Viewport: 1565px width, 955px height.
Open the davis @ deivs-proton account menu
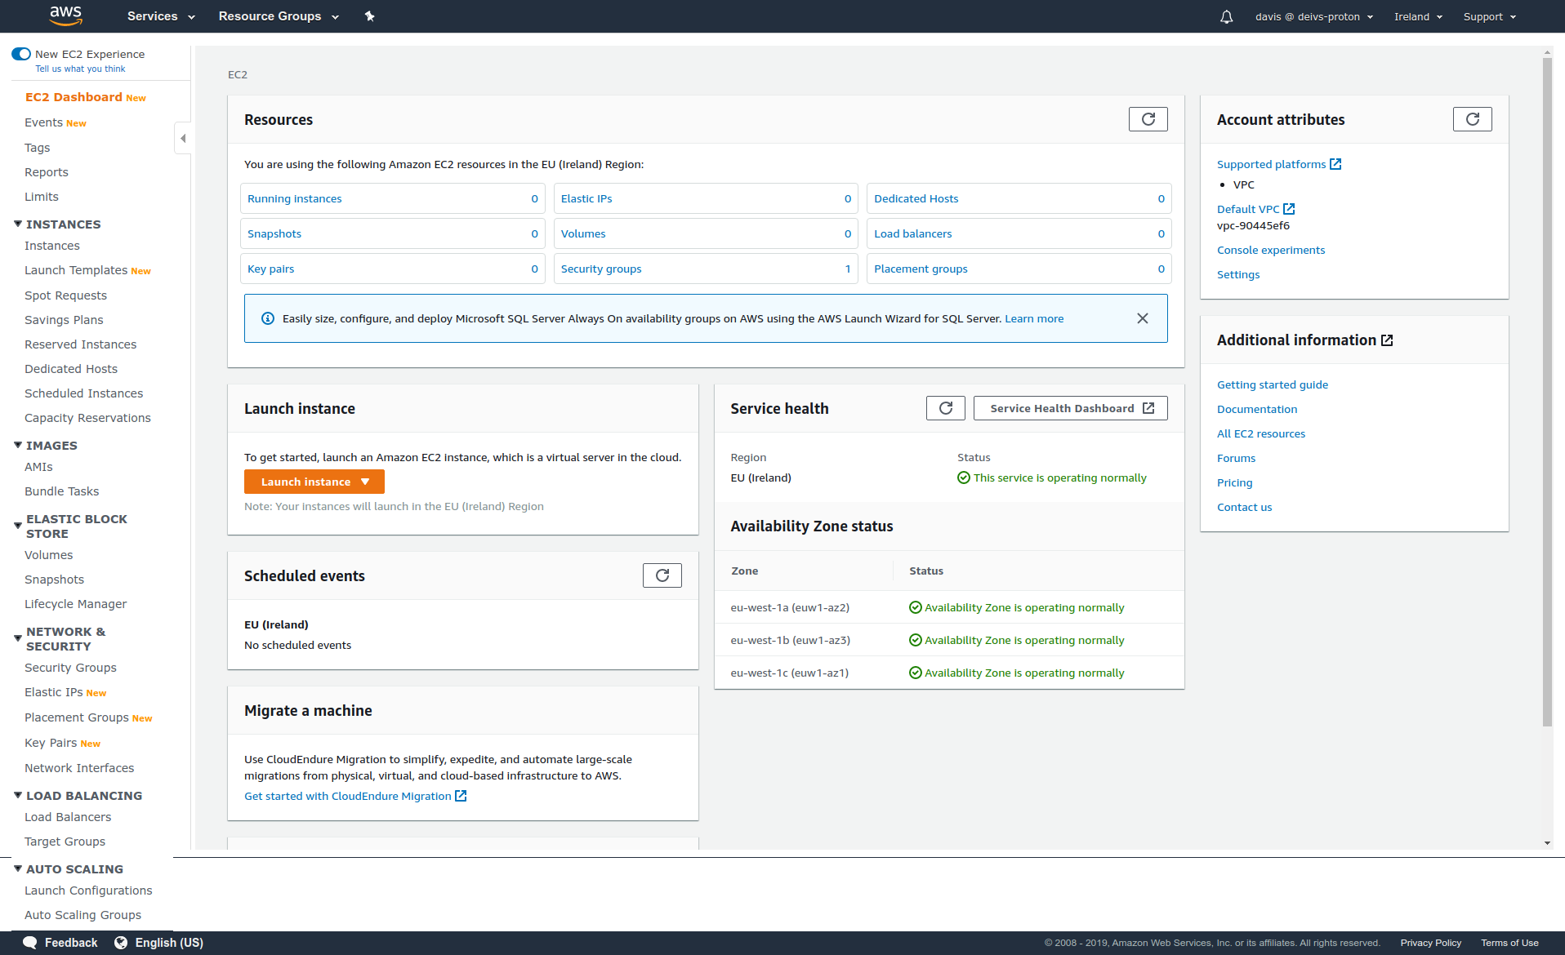(1314, 16)
